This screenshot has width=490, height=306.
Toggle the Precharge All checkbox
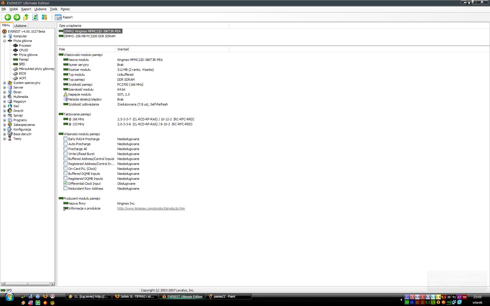(66, 149)
